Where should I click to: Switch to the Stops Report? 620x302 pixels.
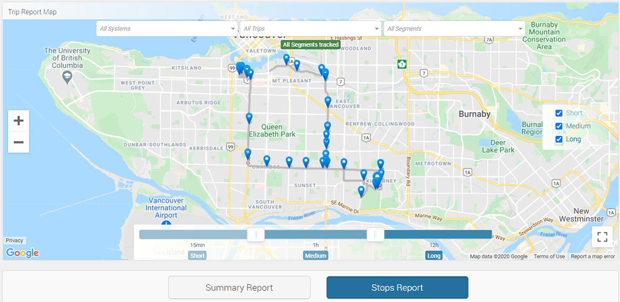pos(397,288)
